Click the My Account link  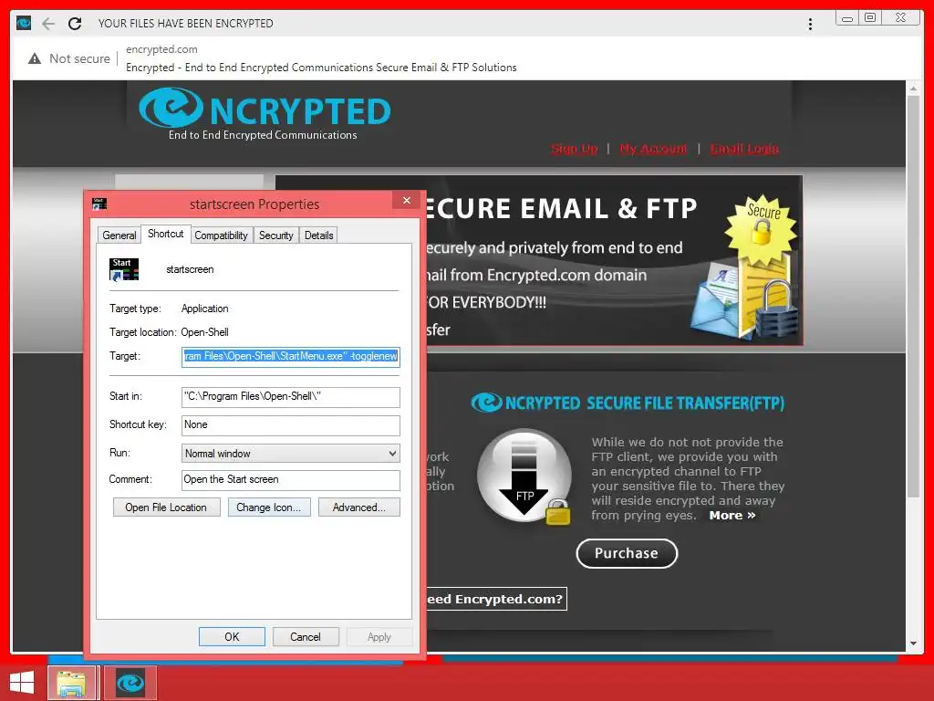[653, 149]
